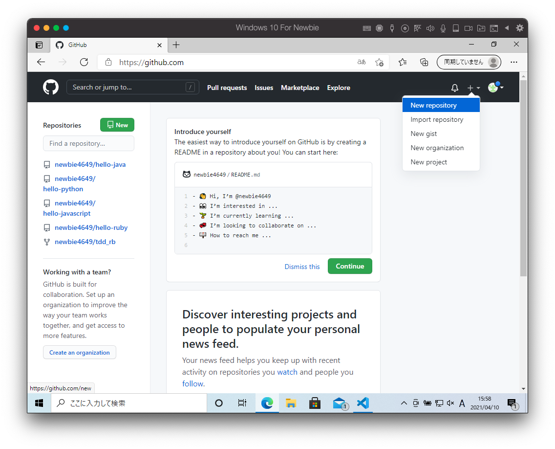Image resolution: width=555 pixels, height=449 pixels.
Task: Click the VM keyboard icon in title bar
Action: [x=367, y=28]
